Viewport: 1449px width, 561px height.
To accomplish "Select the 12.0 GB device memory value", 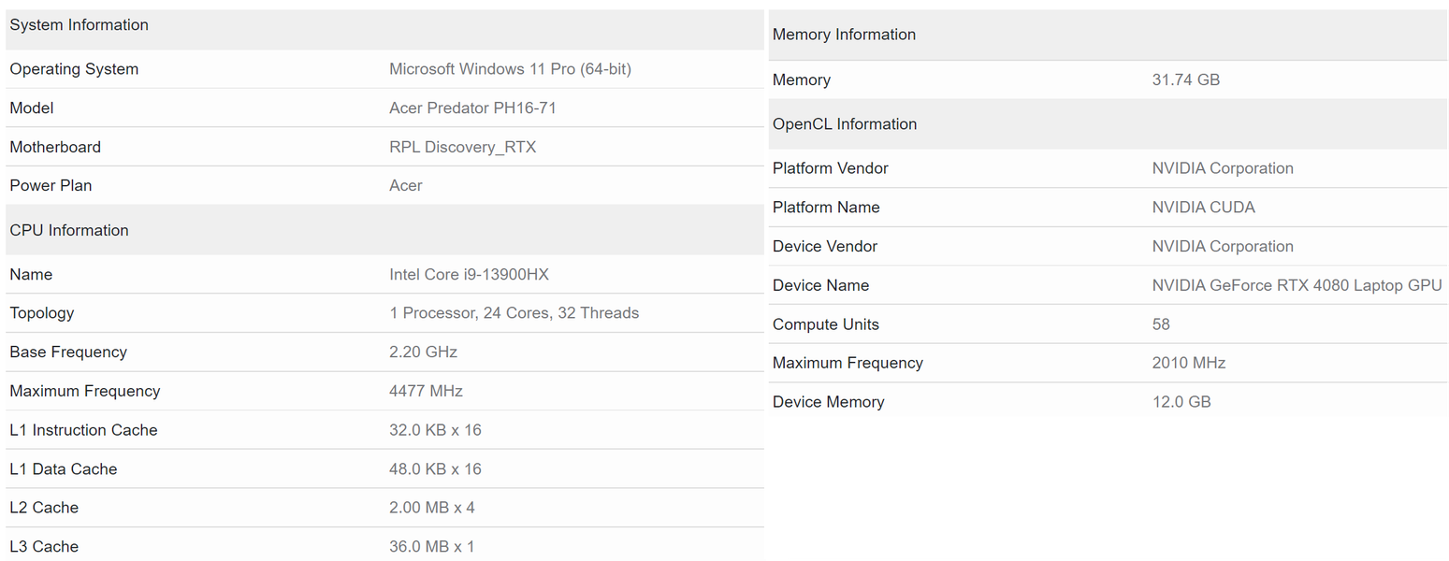I will click(x=1181, y=402).
